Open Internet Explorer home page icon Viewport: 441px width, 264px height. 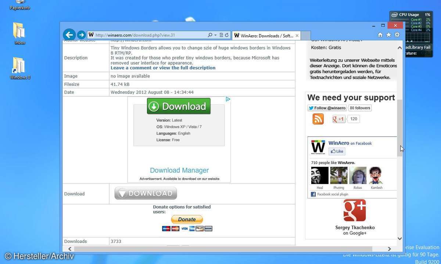[x=380, y=35]
